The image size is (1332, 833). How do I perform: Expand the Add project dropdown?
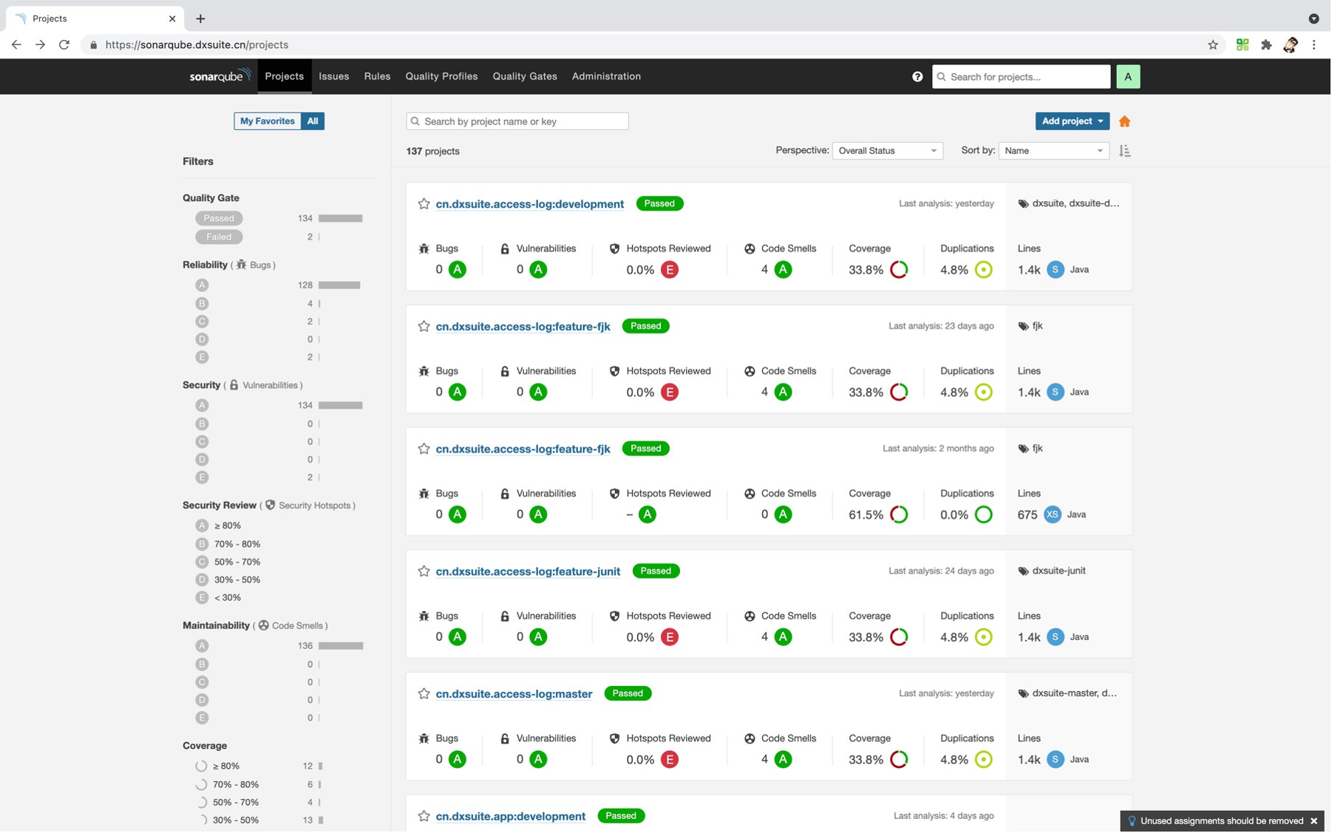coord(1072,121)
